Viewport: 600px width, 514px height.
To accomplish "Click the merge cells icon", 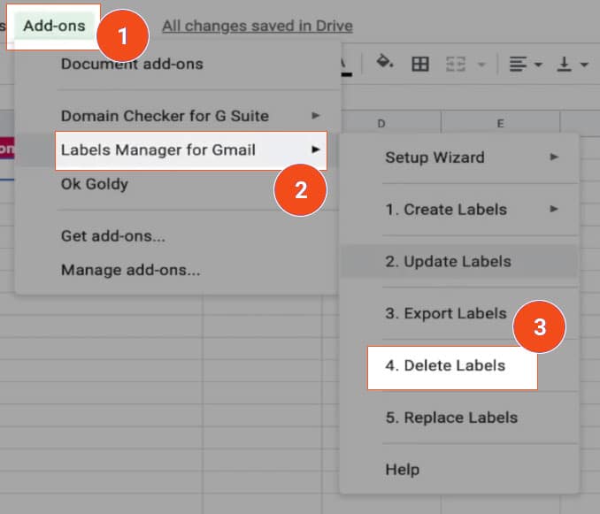I will pyautogui.click(x=456, y=64).
